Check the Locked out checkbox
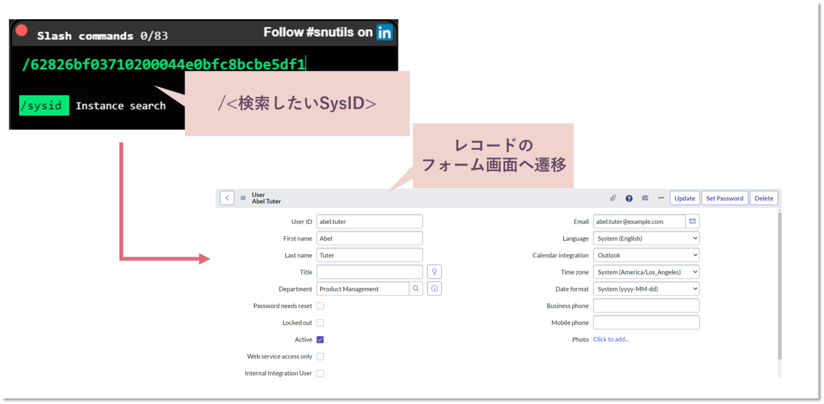824x404 pixels. coord(320,322)
